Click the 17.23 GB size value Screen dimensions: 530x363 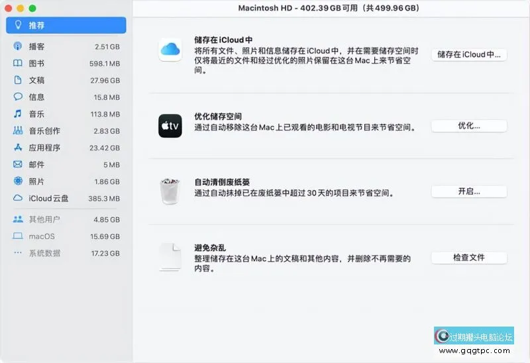105,253
